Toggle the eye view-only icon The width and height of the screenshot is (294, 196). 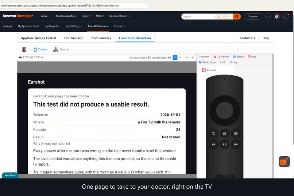(x=186, y=58)
